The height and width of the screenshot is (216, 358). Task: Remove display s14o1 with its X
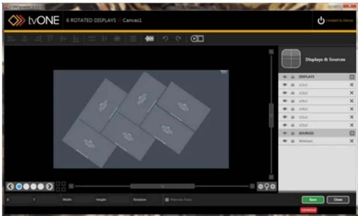tap(352, 101)
